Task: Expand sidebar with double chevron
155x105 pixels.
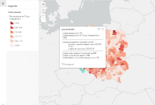Action: (x=3, y=104)
